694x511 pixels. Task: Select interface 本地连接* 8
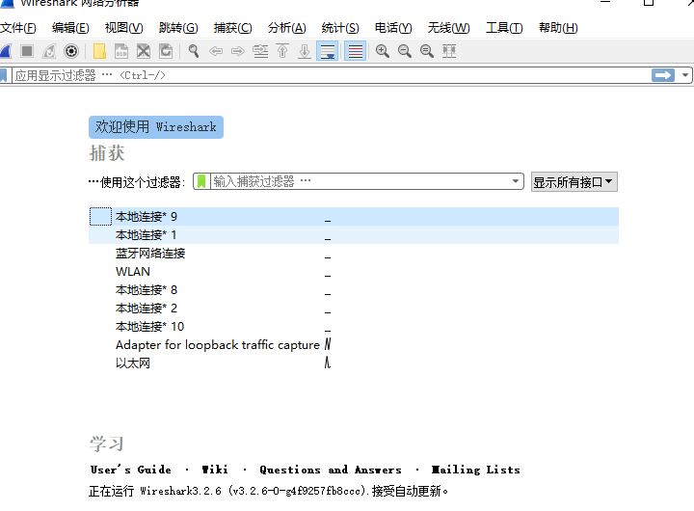tap(354, 290)
